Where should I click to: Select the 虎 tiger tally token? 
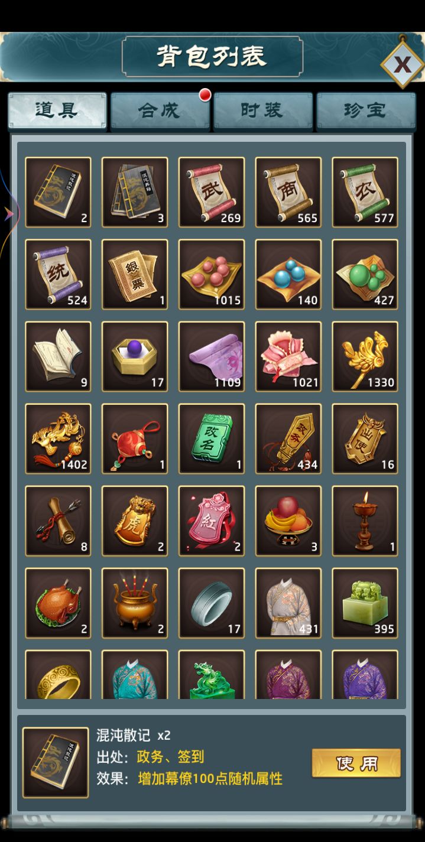(135, 521)
